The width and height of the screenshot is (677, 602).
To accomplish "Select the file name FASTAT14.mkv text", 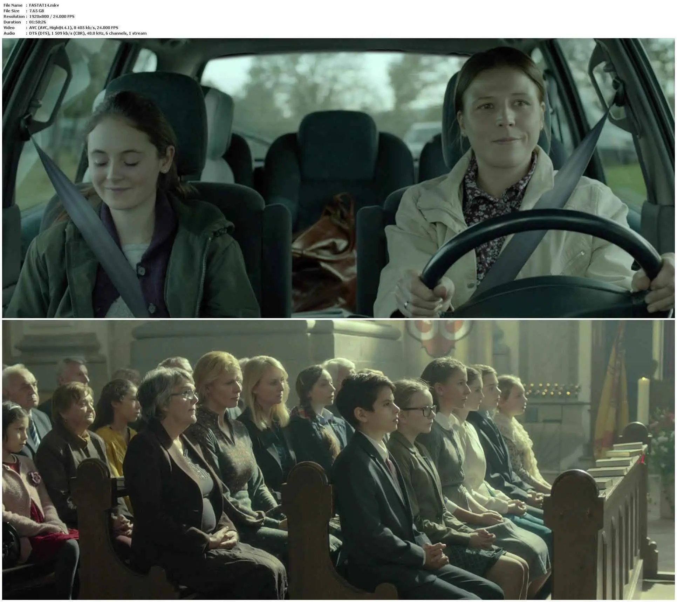I will point(44,5).
